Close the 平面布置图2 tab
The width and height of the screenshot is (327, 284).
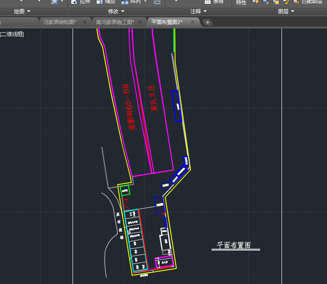click(193, 22)
